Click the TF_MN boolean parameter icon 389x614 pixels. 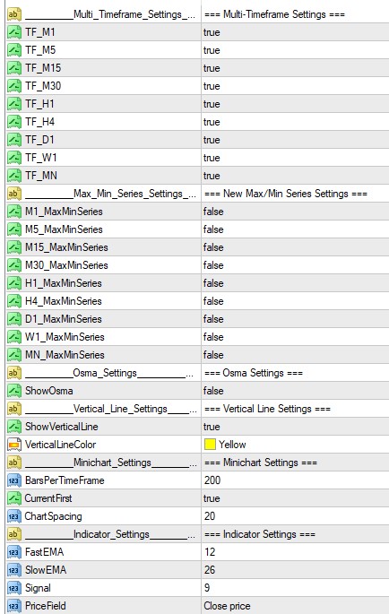[x=14, y=176]
